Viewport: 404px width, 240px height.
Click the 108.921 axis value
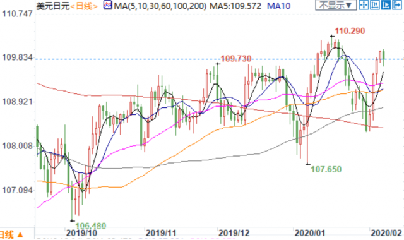tap(17, 102)
